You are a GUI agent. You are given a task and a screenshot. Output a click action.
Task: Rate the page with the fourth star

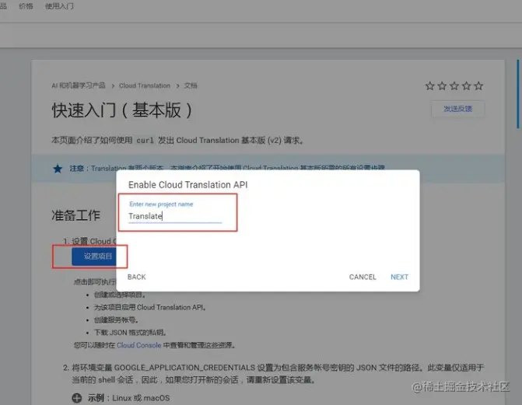pyautogui.click(x=467, y=86)
